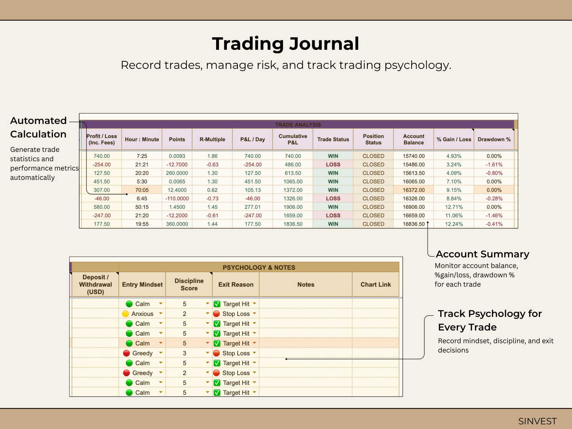Click the R-Multiple column header
Screen dimensions: 572x429
(x=212, y=139)
